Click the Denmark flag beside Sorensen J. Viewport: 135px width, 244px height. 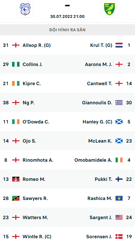click(x=119, y=237)
